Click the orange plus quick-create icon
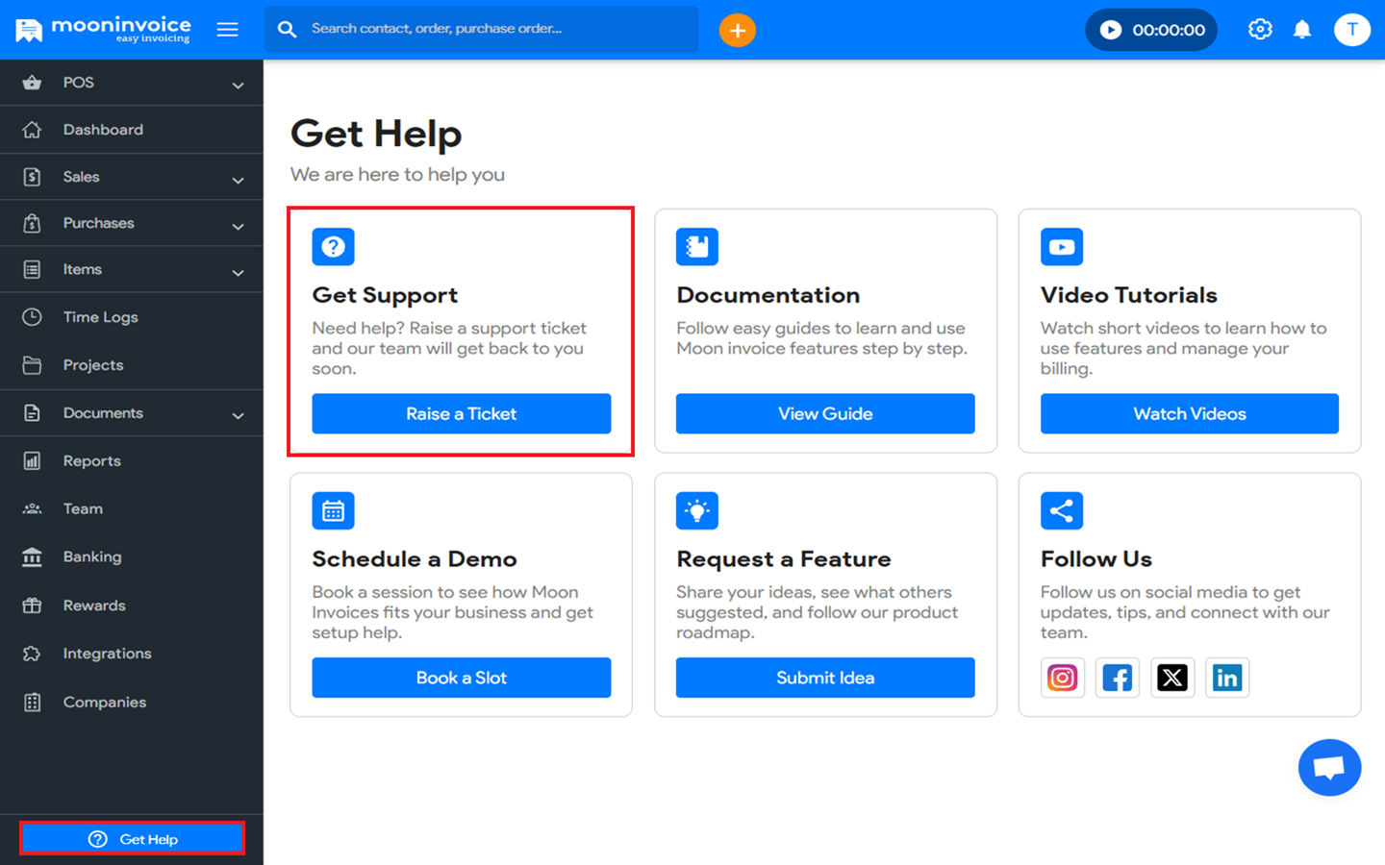The height and width of the screenshot is (865, 1385). (x=737, y=31)
